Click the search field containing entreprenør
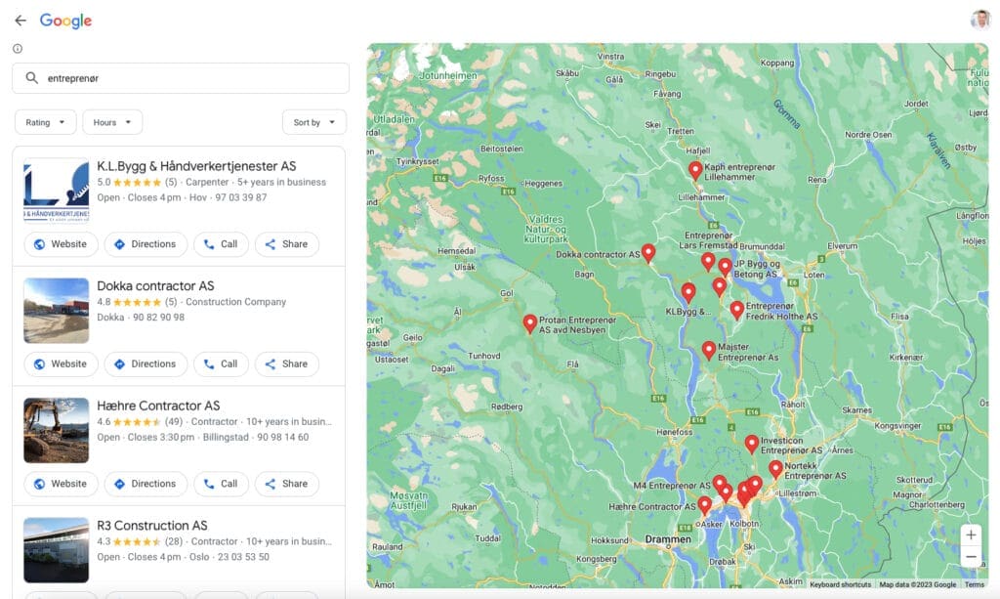Screen dimensions: 1000x599 [x=181, y=77]
